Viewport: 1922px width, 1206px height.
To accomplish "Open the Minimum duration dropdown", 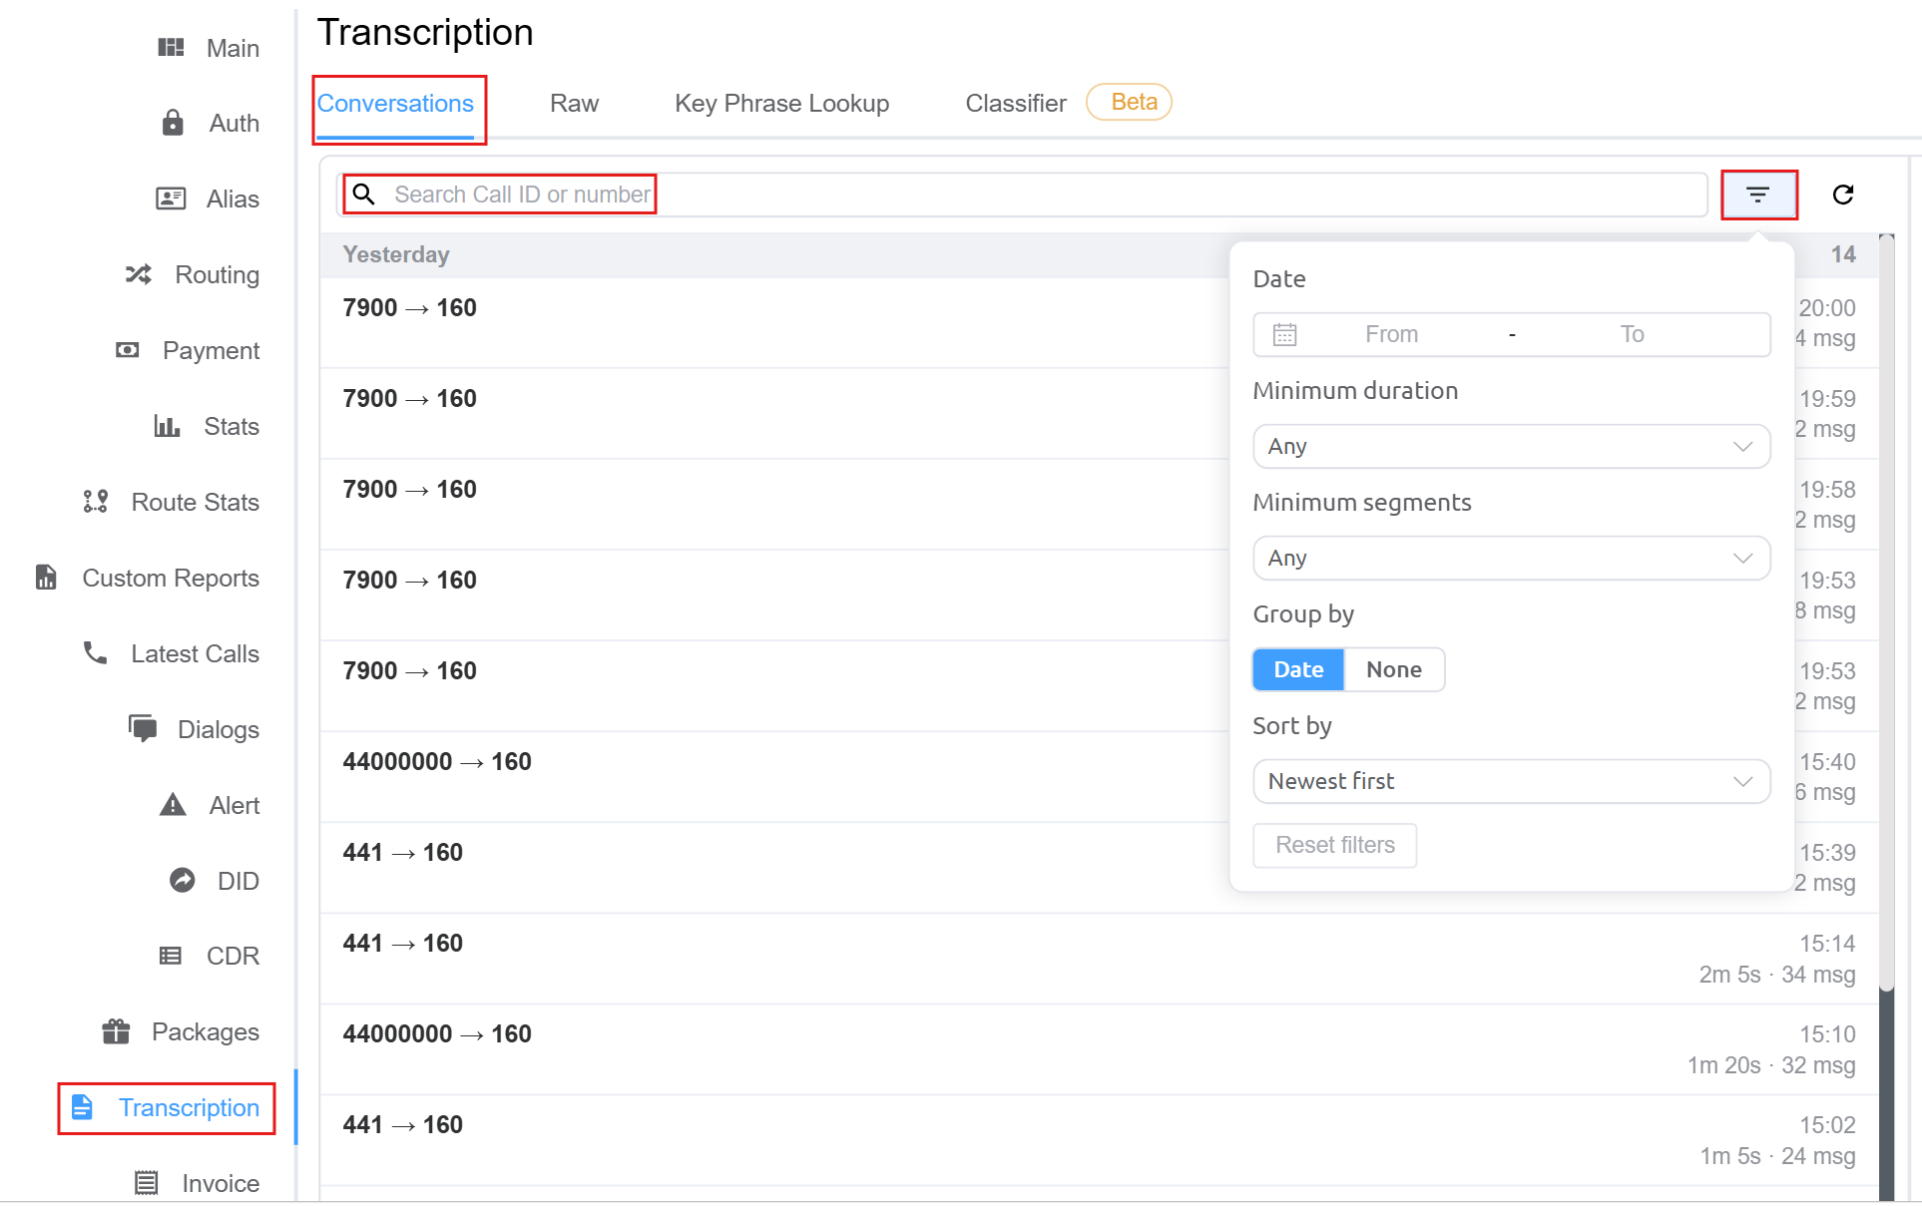I will (x=1511, y=446).
